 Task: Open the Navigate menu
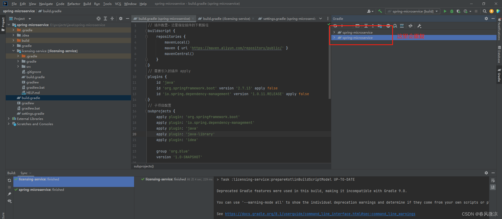pyautogui.click(x=46, y=4)
